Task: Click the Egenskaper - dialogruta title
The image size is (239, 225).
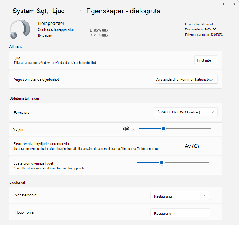Action: pyautogui.click(x=123, y=11)
